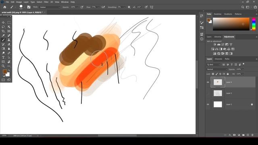This screenshot has height=145, width=258.
Task: Open the Image menu
Action: (19, 2)
